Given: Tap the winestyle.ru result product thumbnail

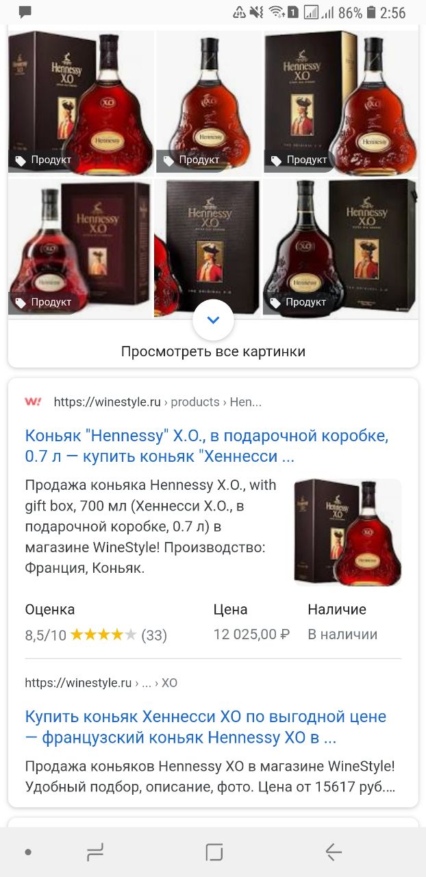Looking at the screenshot, I should pos(348,532).
